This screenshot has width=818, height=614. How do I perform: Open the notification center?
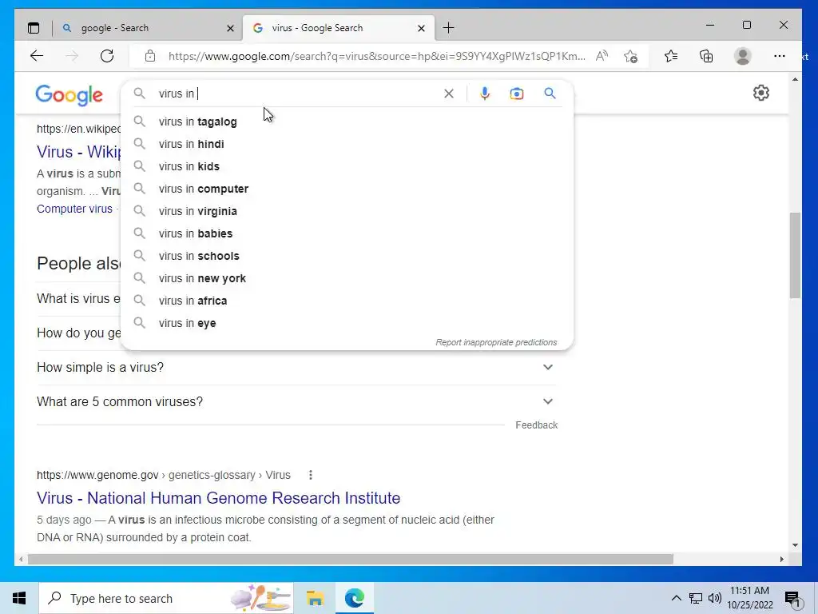tap(792, 599)
